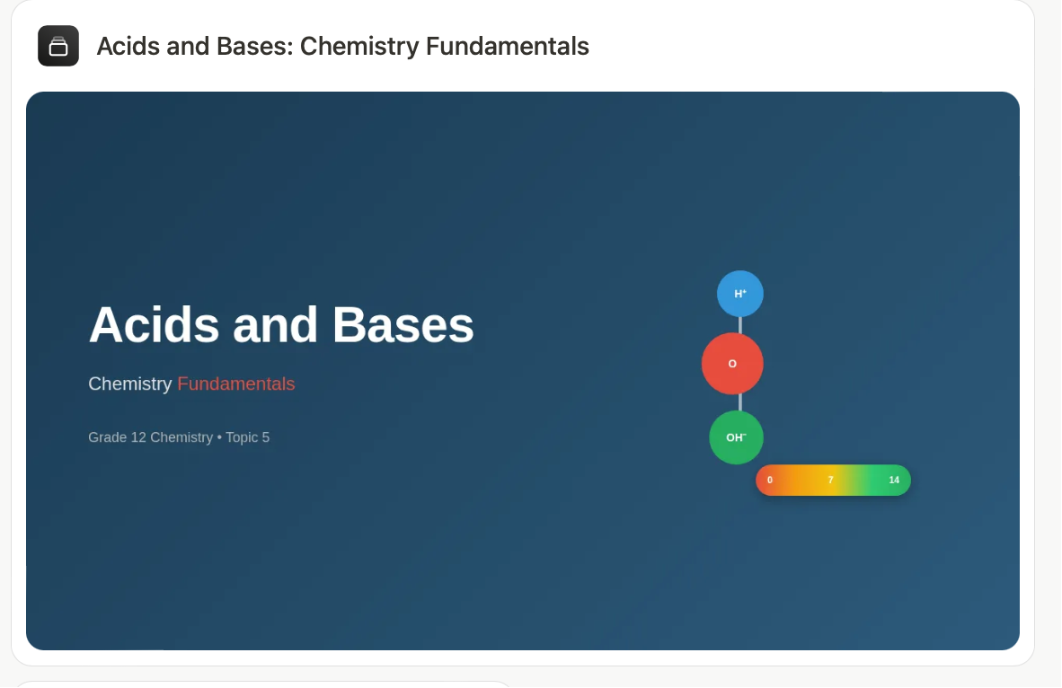This screenshot has height=688, width=1062.
Task: Click the partially visible card below the slide
Action: click(262, 684)
